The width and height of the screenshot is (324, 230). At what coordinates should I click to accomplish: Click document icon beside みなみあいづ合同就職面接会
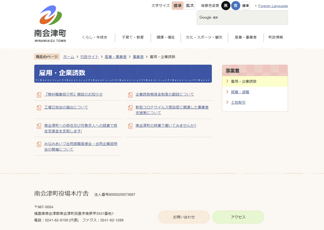(39, 144)
